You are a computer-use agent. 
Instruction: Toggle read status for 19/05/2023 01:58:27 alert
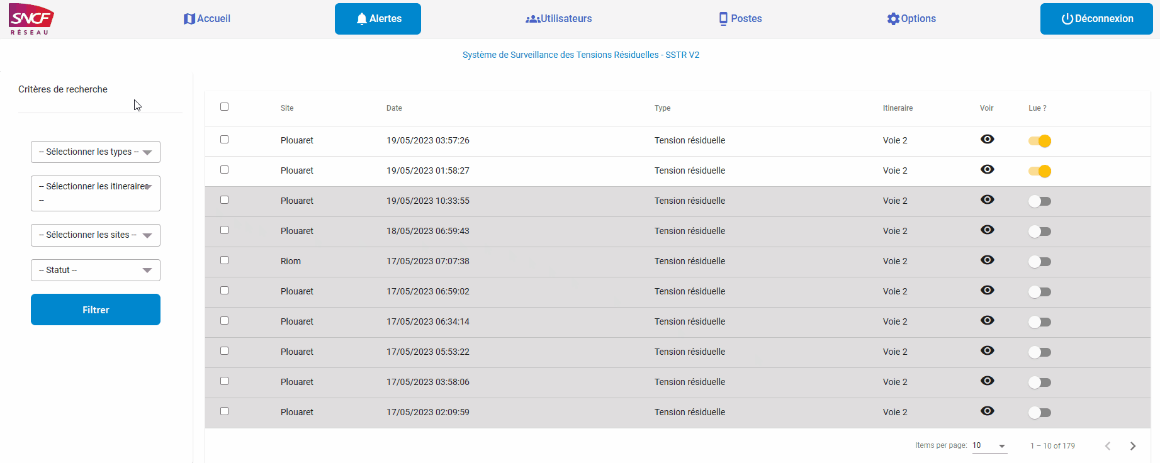1040,171
